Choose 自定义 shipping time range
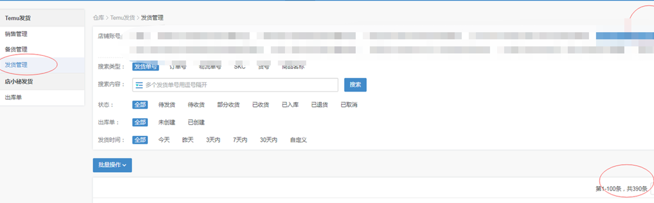 (x=298, y=140)
